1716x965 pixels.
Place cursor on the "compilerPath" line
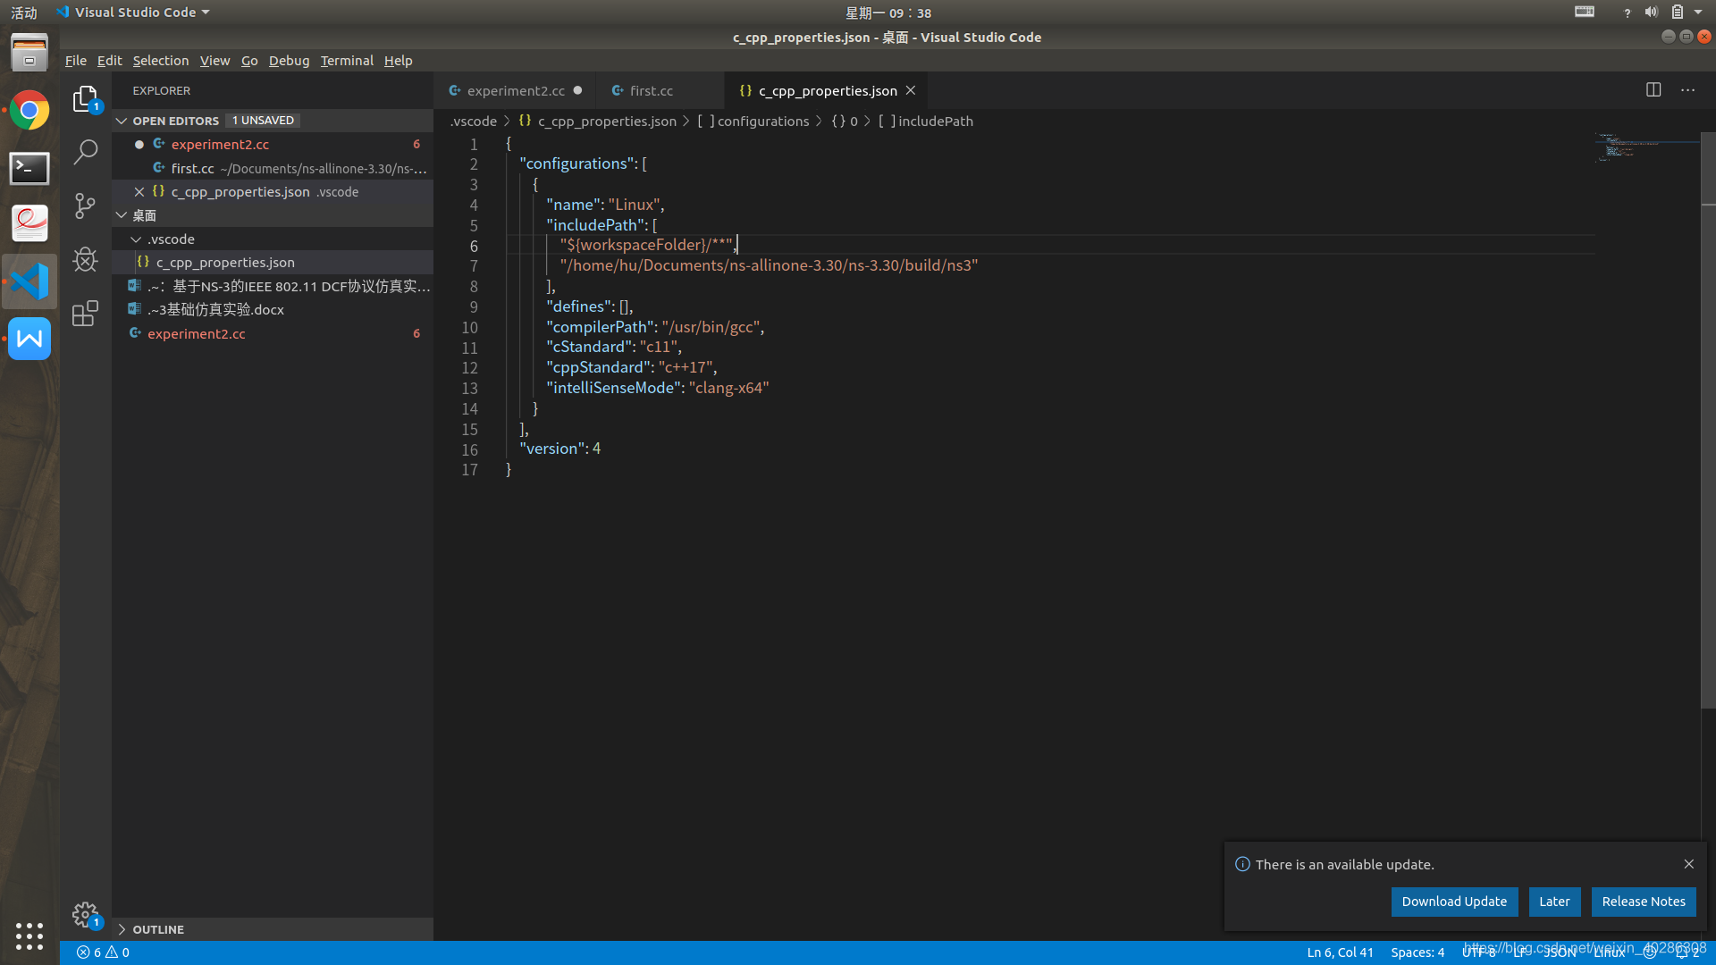click(655, 327)
